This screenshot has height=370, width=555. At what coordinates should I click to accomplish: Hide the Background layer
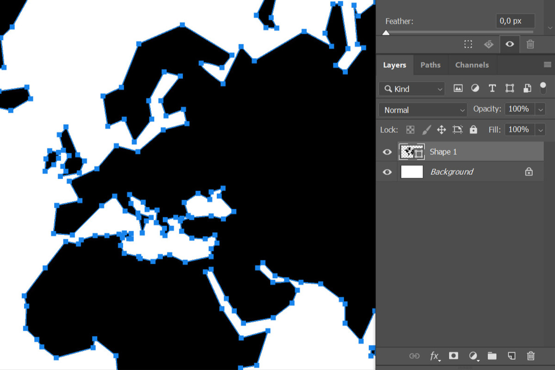[387, 172]
